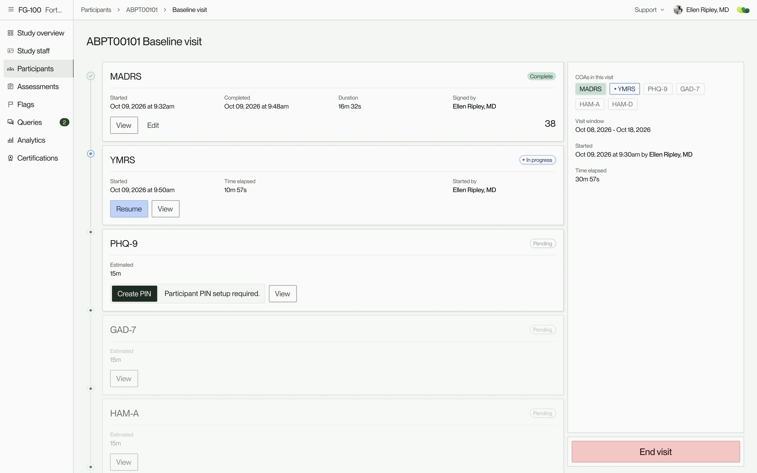Click View button in PHQ-9 card
Image resolution: width=757 pixels, height=473 pixels.
pos(283,294)
